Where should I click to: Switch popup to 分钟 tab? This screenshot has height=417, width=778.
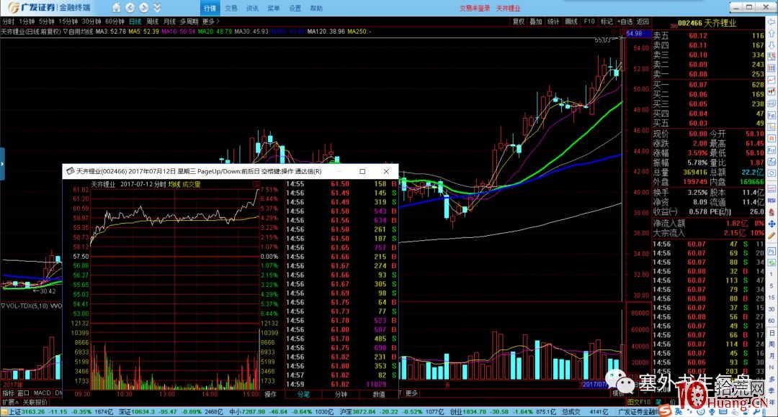[x=341, y=394]
